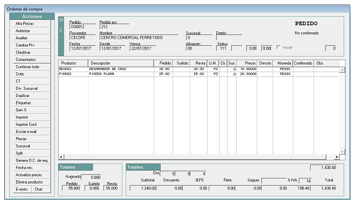This screenshot has height=204, width=355.
Task: Click the Total field 1,438.40
Action: (x=323, y=188)
